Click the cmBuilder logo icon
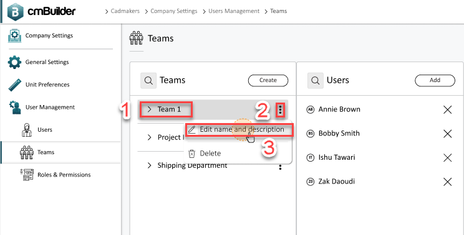464x235 pixels. pos(16,12)
